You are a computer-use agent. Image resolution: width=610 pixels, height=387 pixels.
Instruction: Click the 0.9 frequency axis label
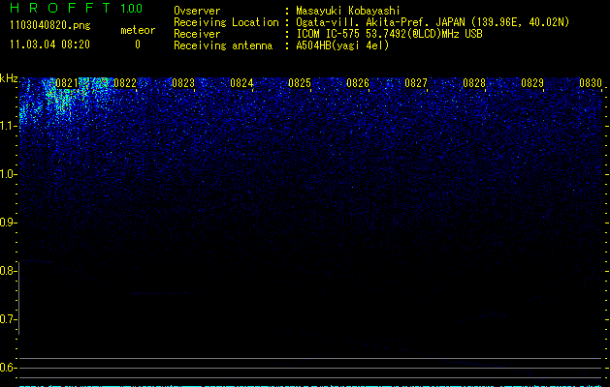8,223
